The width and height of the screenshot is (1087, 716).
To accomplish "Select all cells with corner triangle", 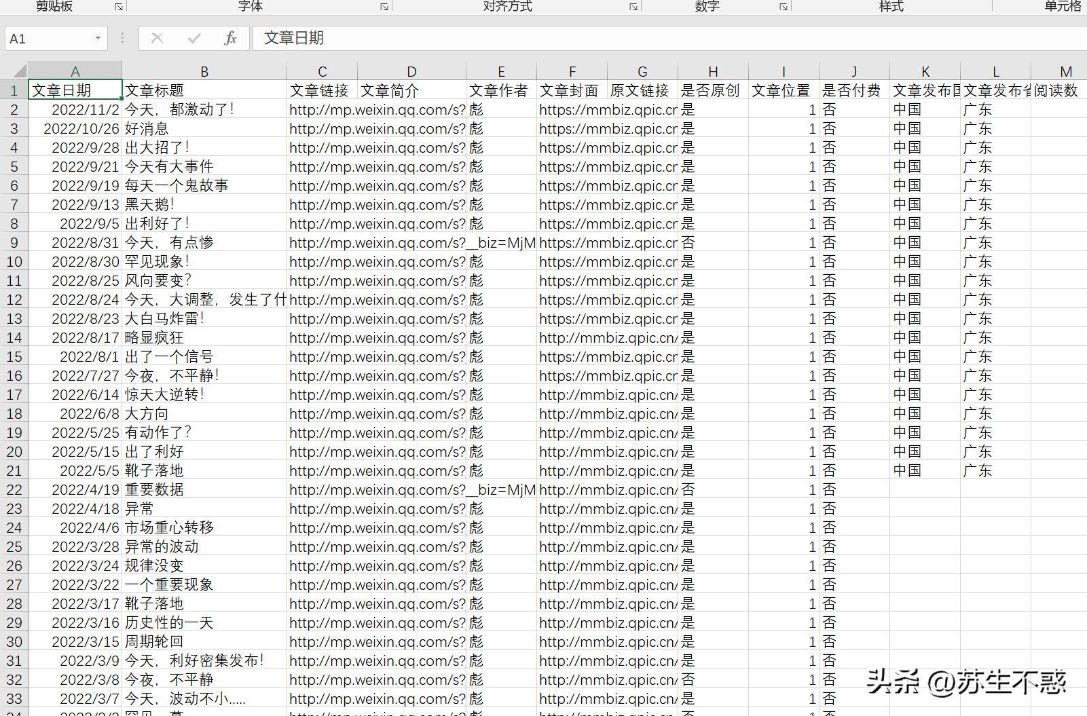I will [x=14, y=71].
